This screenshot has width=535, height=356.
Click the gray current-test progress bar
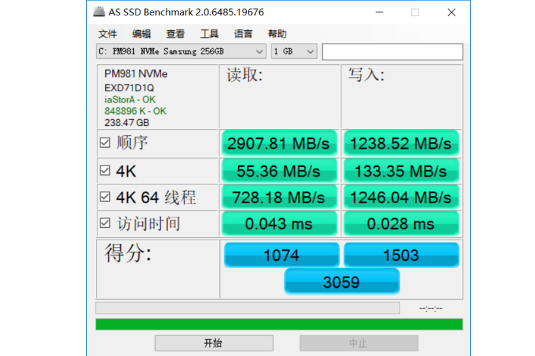[248, 308]
